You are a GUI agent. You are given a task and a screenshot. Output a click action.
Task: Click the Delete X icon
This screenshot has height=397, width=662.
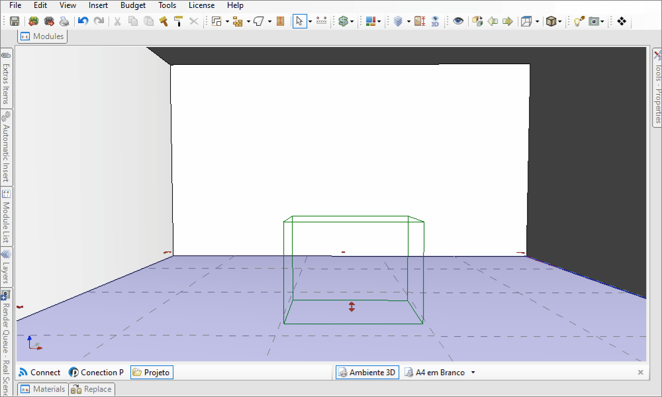pos(194,21)
